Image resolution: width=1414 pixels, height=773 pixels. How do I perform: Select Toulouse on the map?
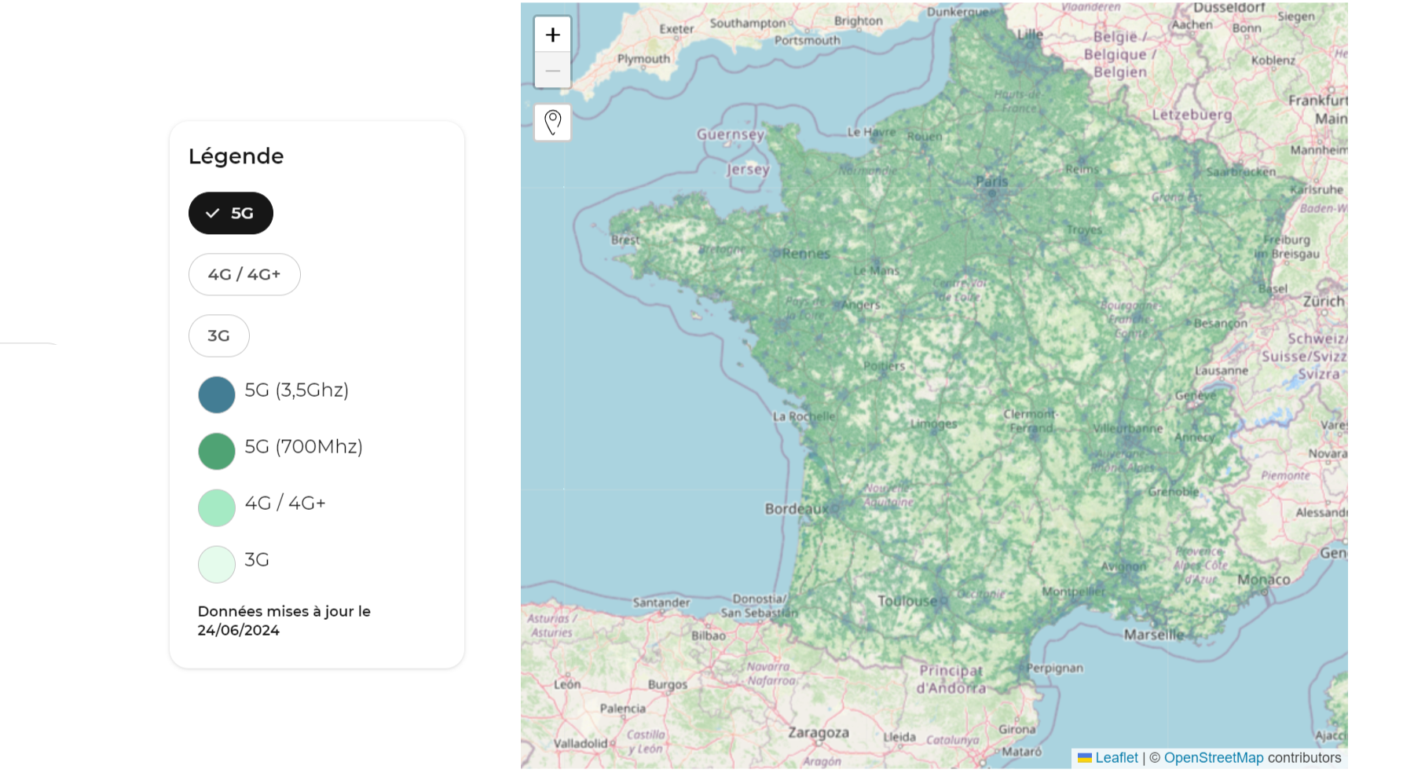[907, 599]
